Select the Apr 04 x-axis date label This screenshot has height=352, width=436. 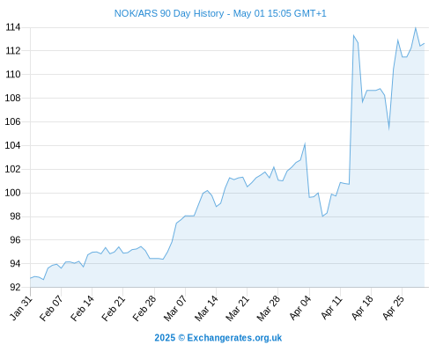click(300, 307)
